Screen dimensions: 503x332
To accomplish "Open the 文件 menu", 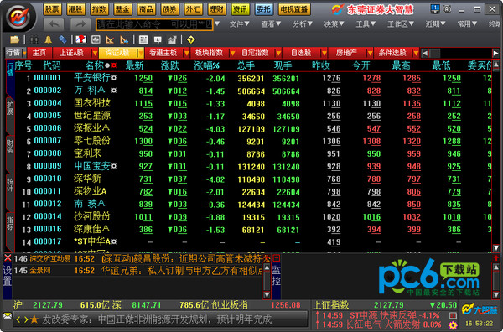I will (x=239, y=23).
